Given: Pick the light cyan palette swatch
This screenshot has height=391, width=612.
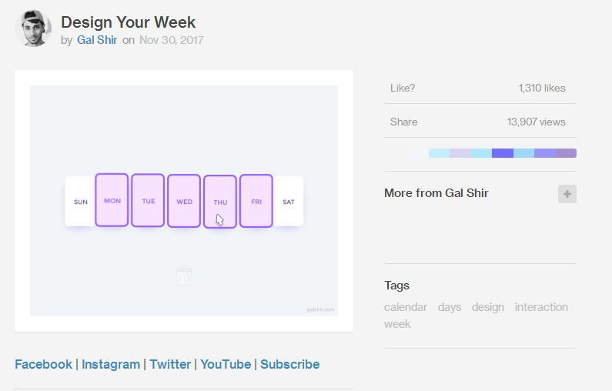Looking at the screenshot, I should coord(439,153).
